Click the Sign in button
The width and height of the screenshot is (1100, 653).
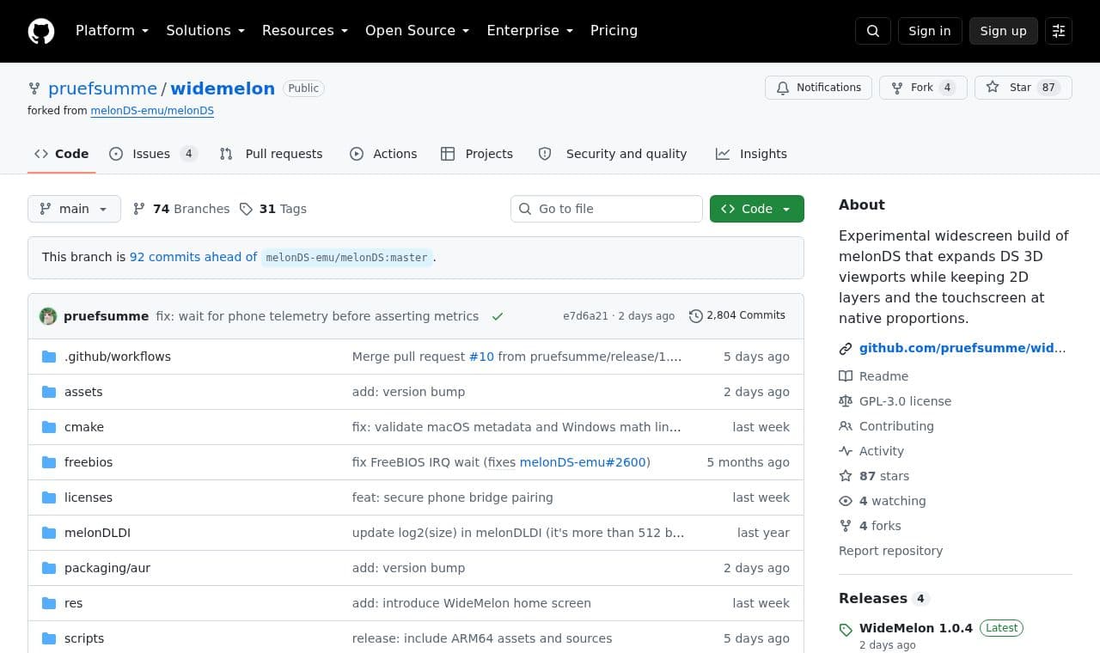930,31
